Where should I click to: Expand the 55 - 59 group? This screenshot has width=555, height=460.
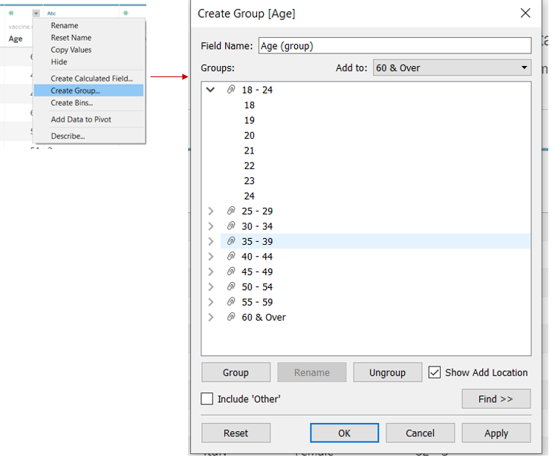(x=211, y=302)
